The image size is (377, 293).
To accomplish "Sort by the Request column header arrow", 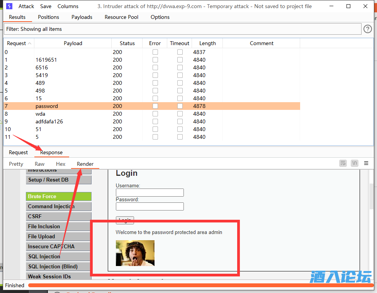I will [x=30, y=44].
